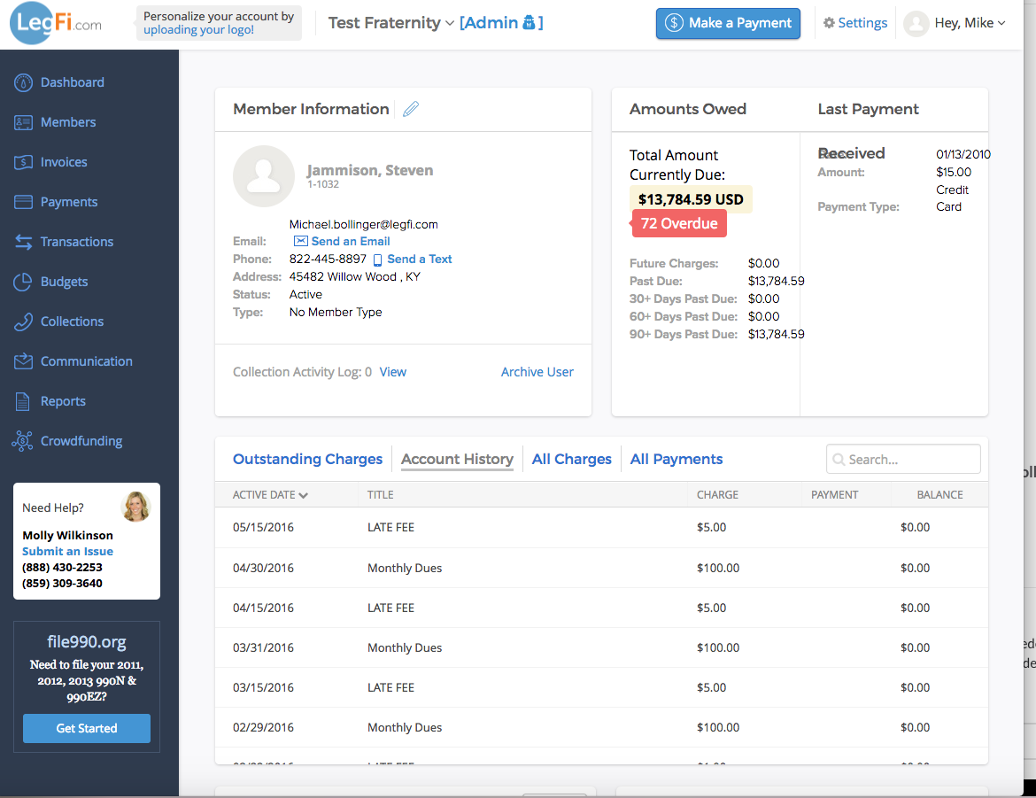Switch to the Outstanding Charges tab
1036x798 pixels.
(x=307, y=459)
